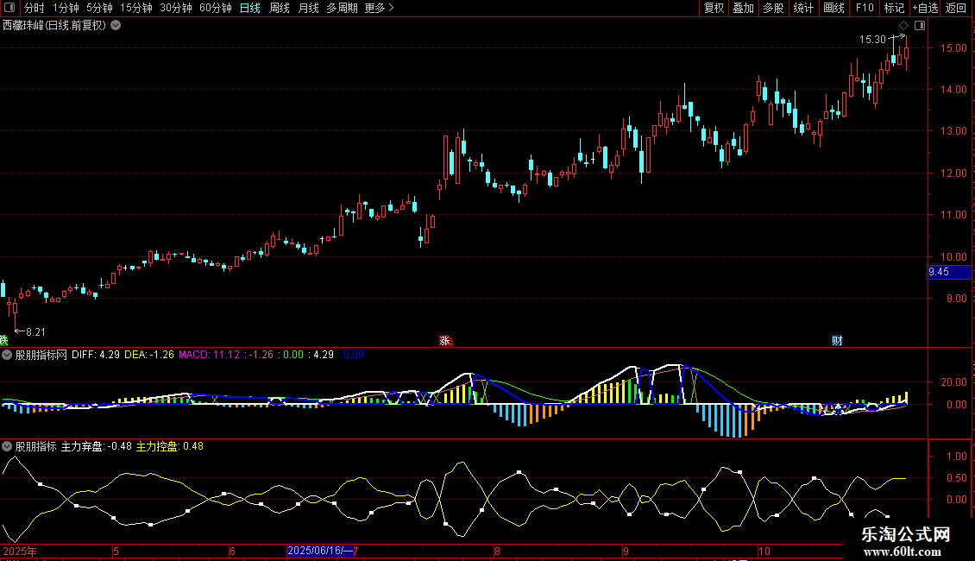Click the 标记 mark button
This screenshot has height=561, width=975.
pos(894,8)
